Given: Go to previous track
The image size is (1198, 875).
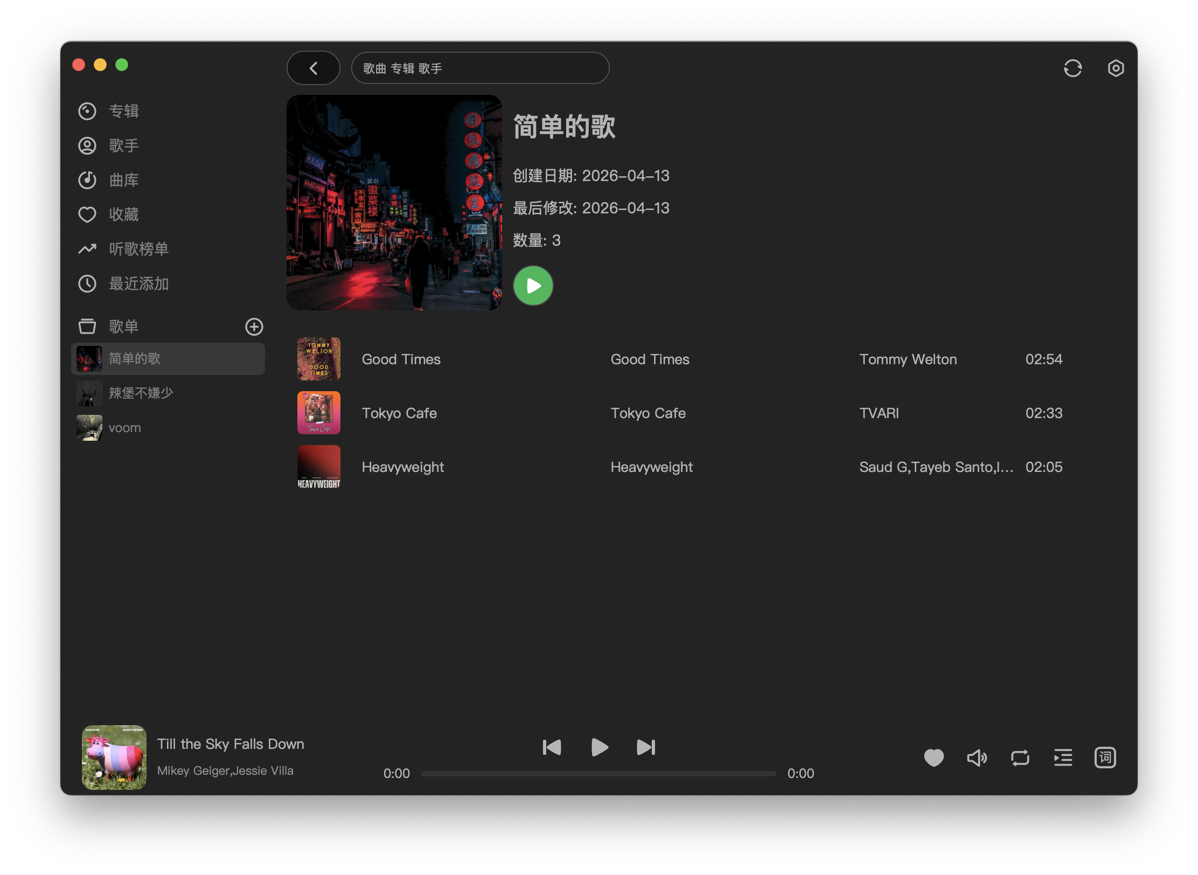Looking at the screenshot, I should click(x=552, y=747).
